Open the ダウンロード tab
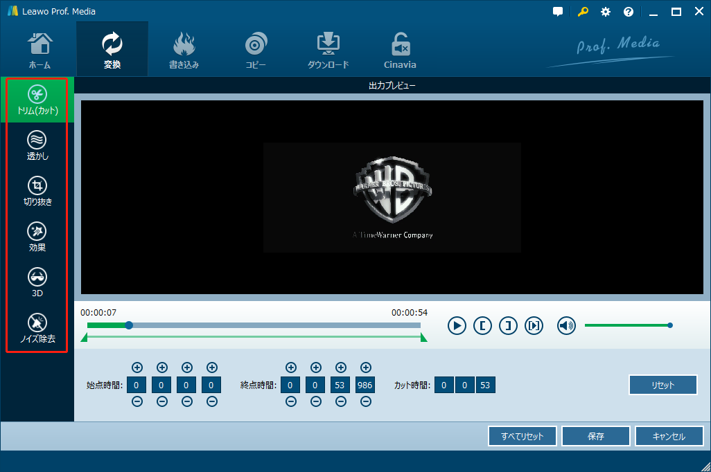This screenshot has height=472, width=711. pos(328,50)
